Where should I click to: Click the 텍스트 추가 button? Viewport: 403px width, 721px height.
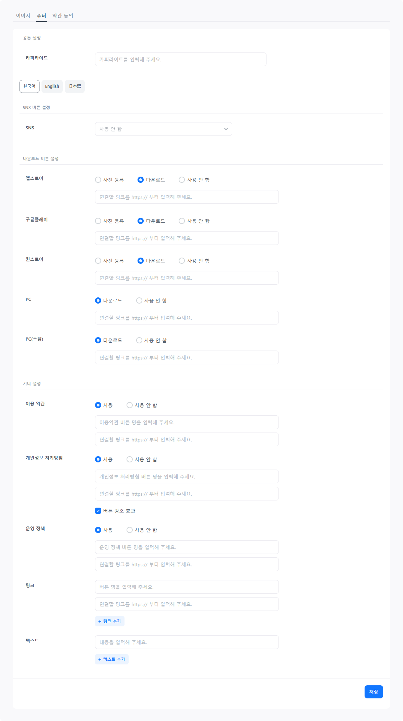112,659
